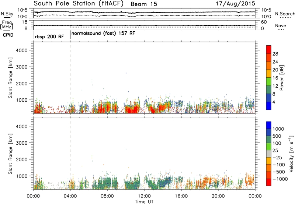Click the '20:00' time tick label

(x=218, y=196)
